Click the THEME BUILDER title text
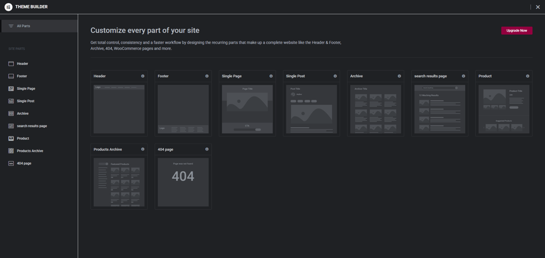Screen dimensions: 545x258 (x=31, y=7)
